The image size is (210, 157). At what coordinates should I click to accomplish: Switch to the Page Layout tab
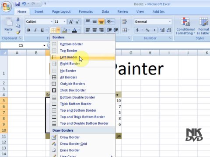pyautogui.click(x=61, y=12)
